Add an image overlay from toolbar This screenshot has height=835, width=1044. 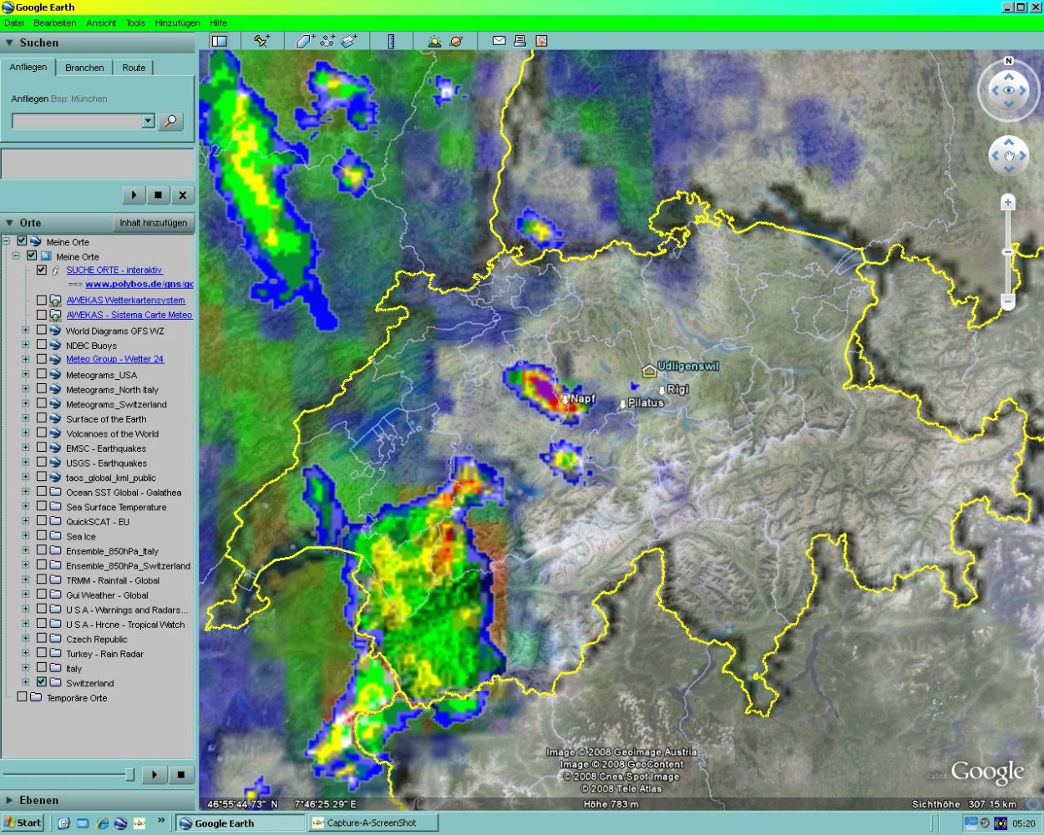349,40
